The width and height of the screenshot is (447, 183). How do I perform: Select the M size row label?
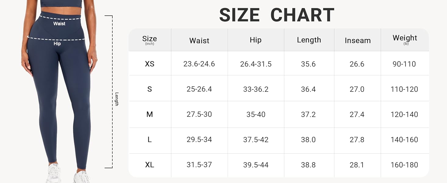click(150, 114)
